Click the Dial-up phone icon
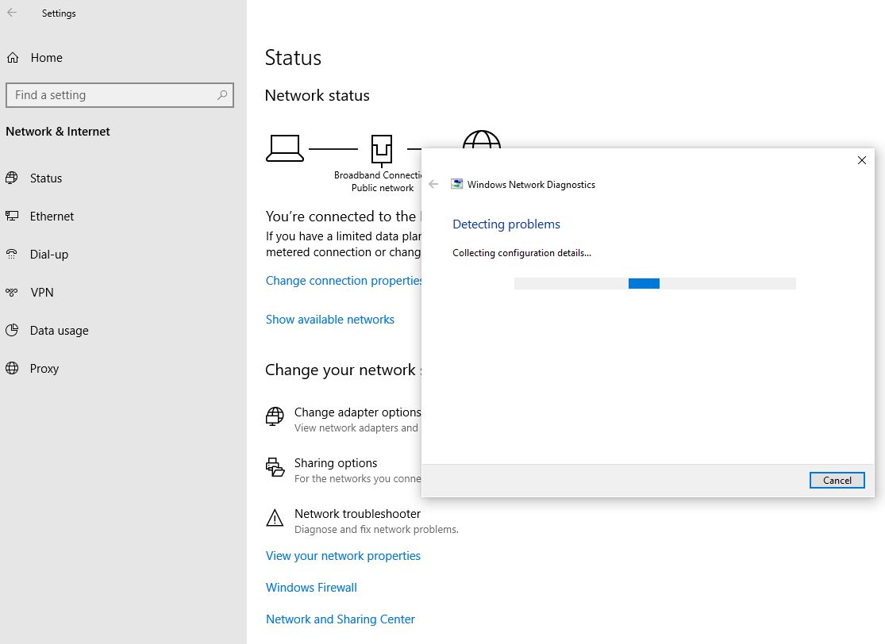This screenshot has height=644, width=885. point(13,254)
